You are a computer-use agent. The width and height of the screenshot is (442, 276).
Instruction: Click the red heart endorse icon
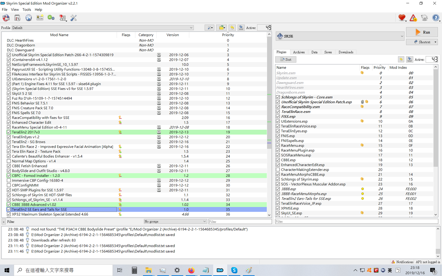402,18
